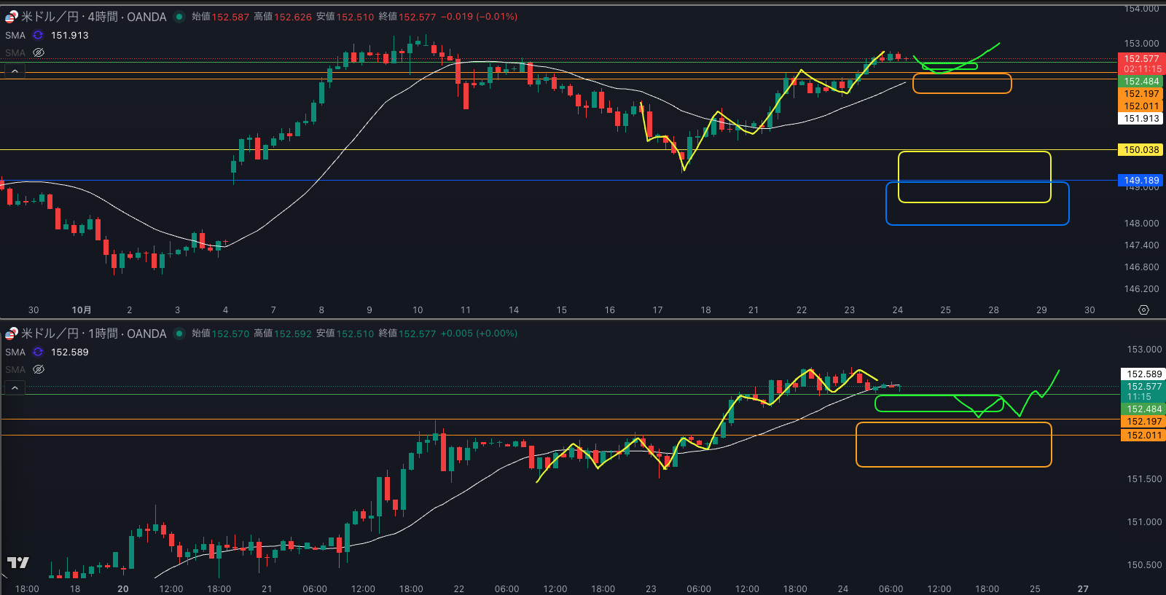The height and width of the screenshot is (595, 1166).
Task: Click green market status dot on 1-hour chart
Action: point(179,334)
